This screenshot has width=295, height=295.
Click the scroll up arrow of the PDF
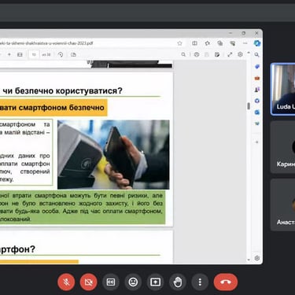[x=249, y=53]
